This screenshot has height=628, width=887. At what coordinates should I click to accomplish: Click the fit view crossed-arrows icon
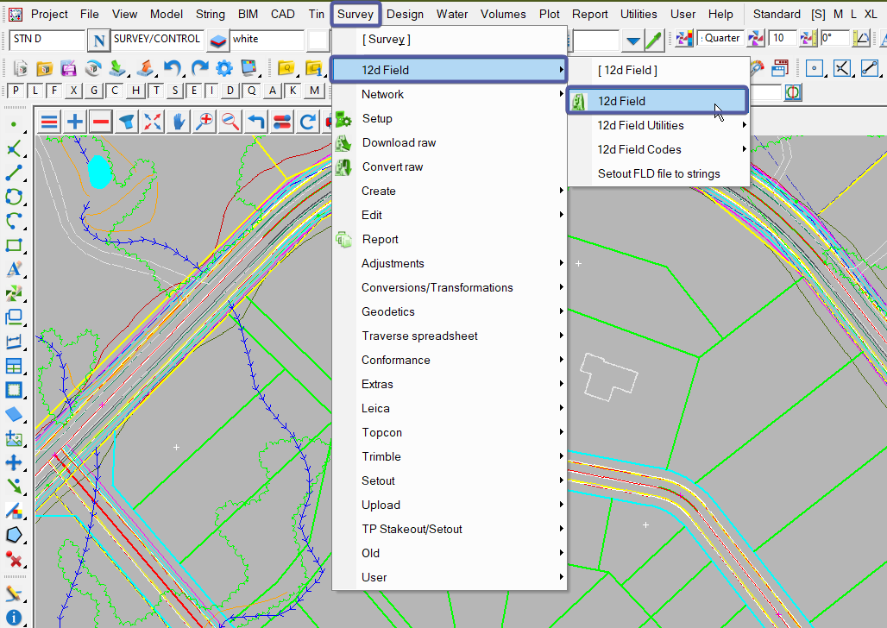tap(153, 122)
